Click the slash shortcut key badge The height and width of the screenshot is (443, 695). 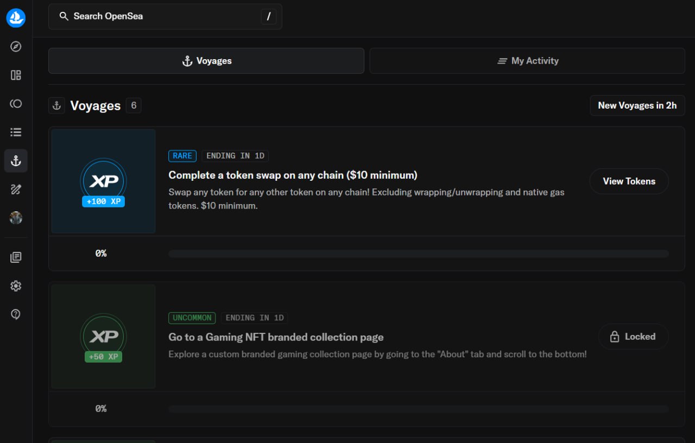(x=268, y=16)
